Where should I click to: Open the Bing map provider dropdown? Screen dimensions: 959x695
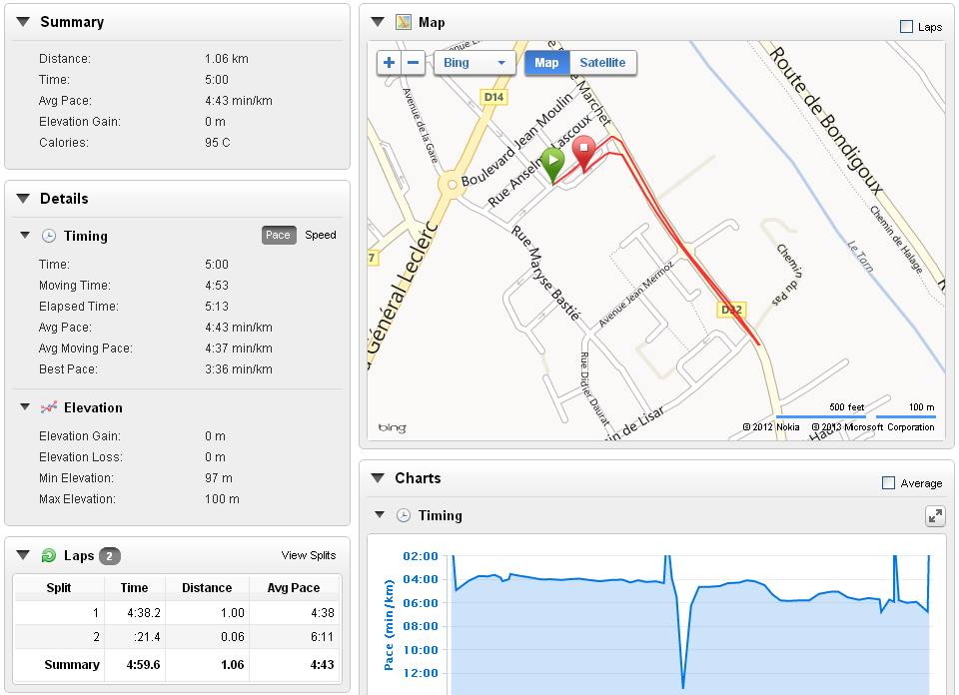[x=474, y=63]
